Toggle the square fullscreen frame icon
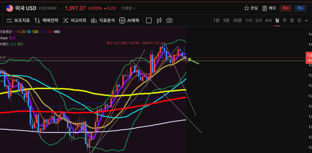The height and width of the screenshot is (153, 312). pos(149,20)
